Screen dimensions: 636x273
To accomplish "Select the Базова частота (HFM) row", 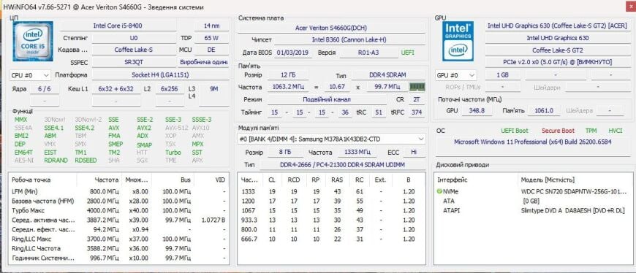I will [119, 201].
